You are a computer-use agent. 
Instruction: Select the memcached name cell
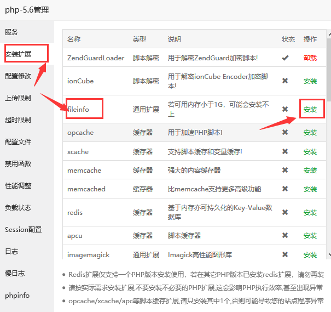coord(86,189)
